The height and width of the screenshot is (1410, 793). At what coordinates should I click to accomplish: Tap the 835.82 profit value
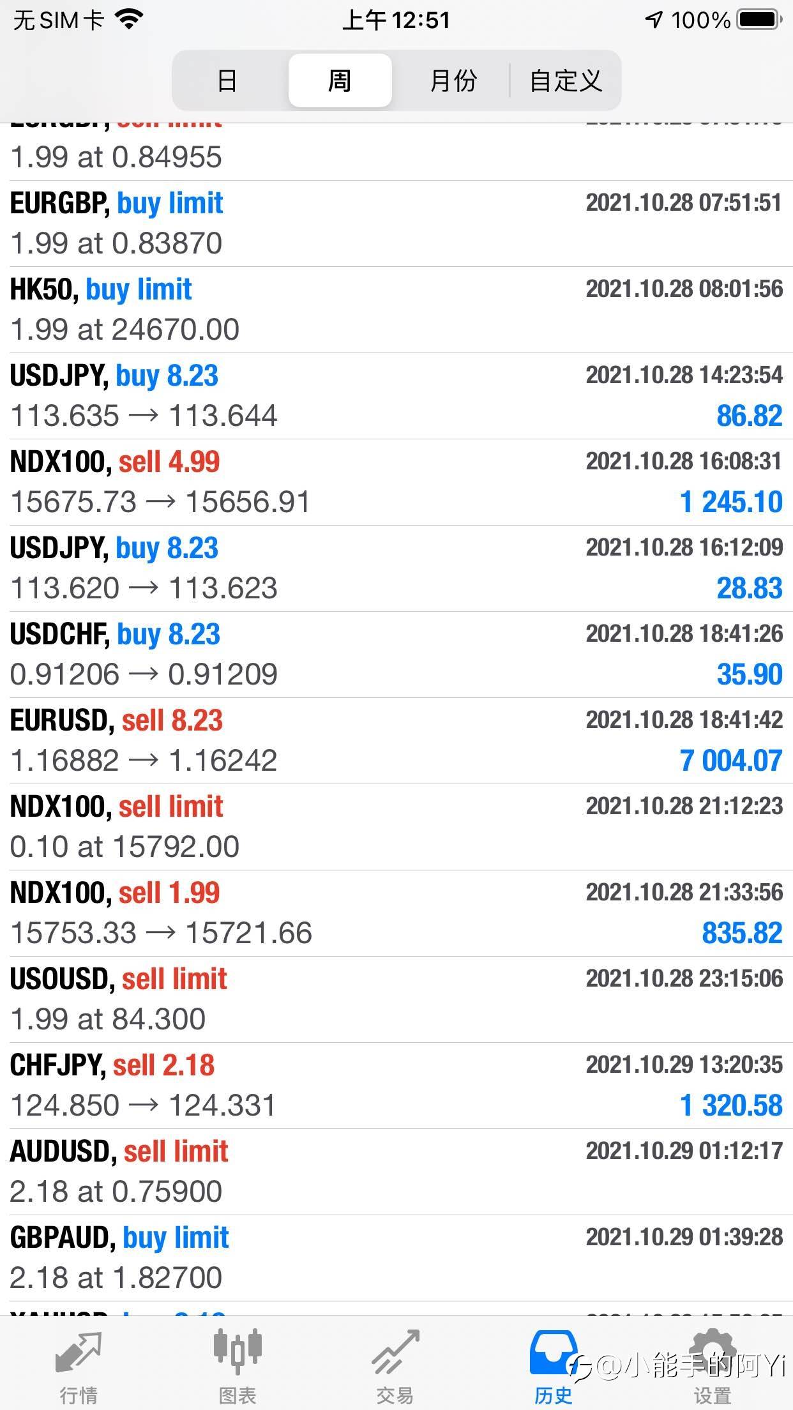pos(742,934)
